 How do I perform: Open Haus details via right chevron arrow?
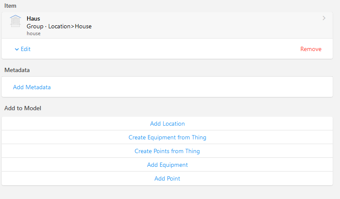pyautogui.click(x=324, y=18)
